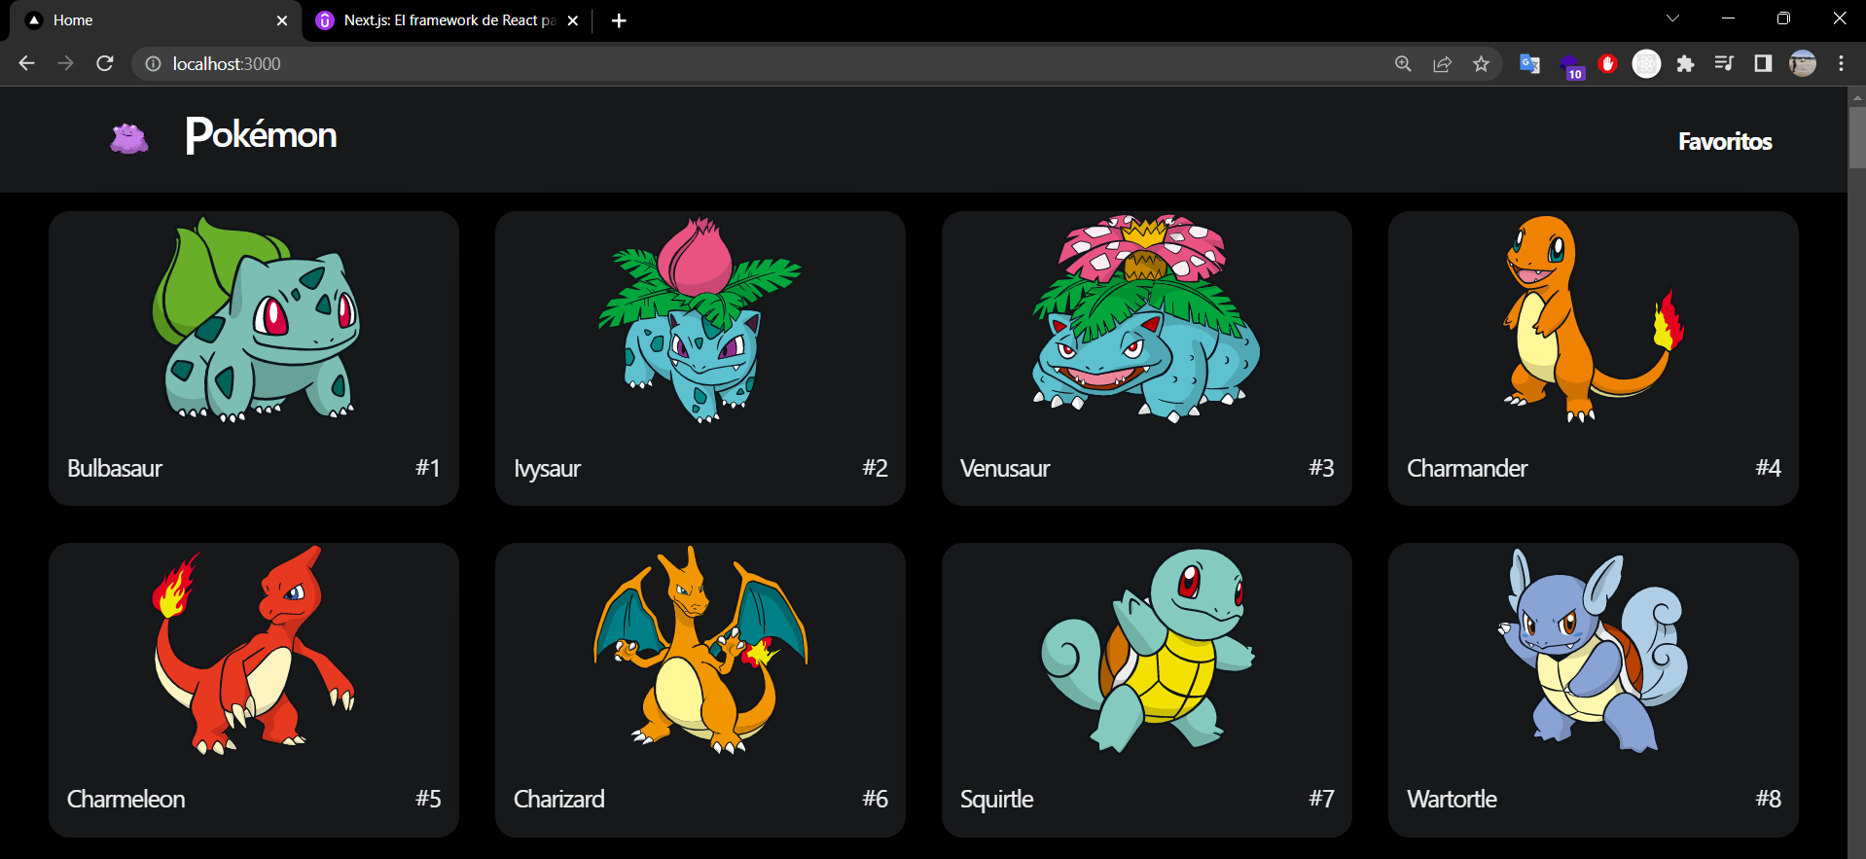Open the red hand blocker extension
Image resolution: width=1866 pixels, height=859 pixels.
1607,63
